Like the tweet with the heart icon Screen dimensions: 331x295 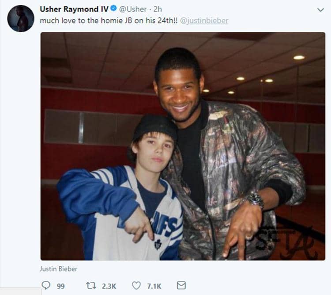click(x=136, y=286)
